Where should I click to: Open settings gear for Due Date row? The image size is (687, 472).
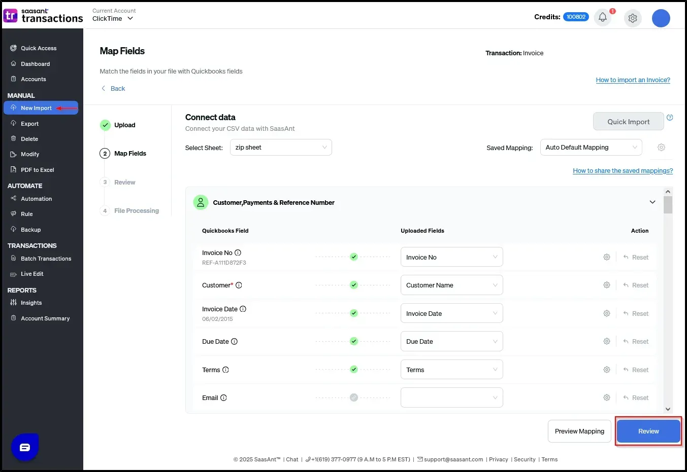click(x=606, y=341)
